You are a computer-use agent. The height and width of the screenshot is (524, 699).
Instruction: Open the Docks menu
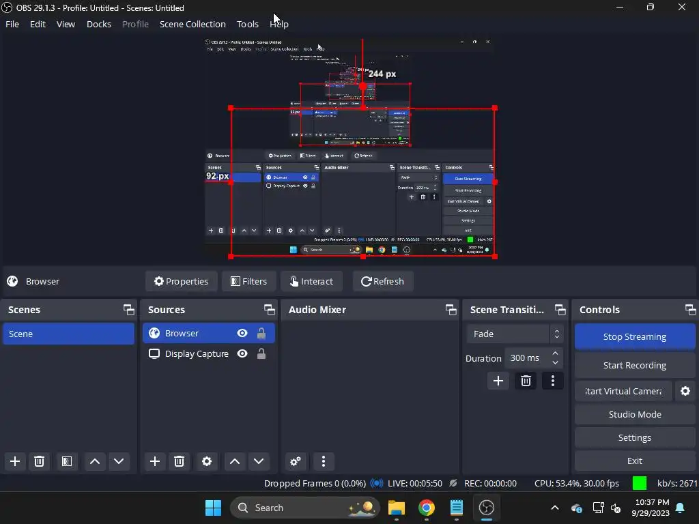click(99, 24)
